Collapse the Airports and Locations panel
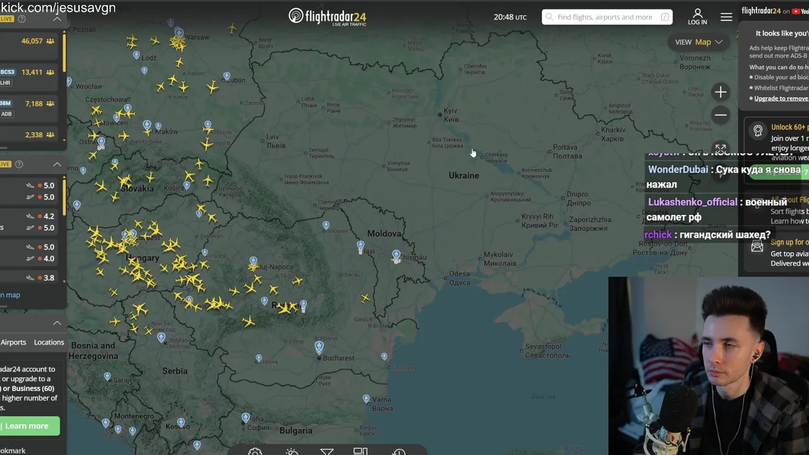Viewport: 809px width, 455px height. click(57, 323)
